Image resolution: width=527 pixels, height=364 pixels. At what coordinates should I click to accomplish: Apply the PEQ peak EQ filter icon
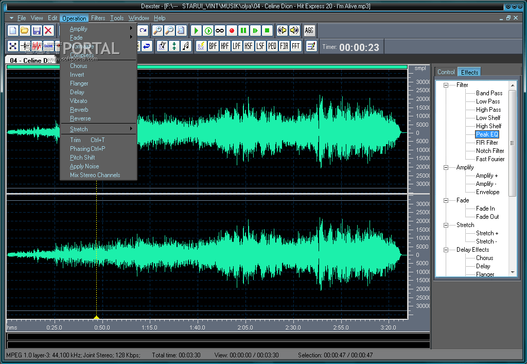272,46
